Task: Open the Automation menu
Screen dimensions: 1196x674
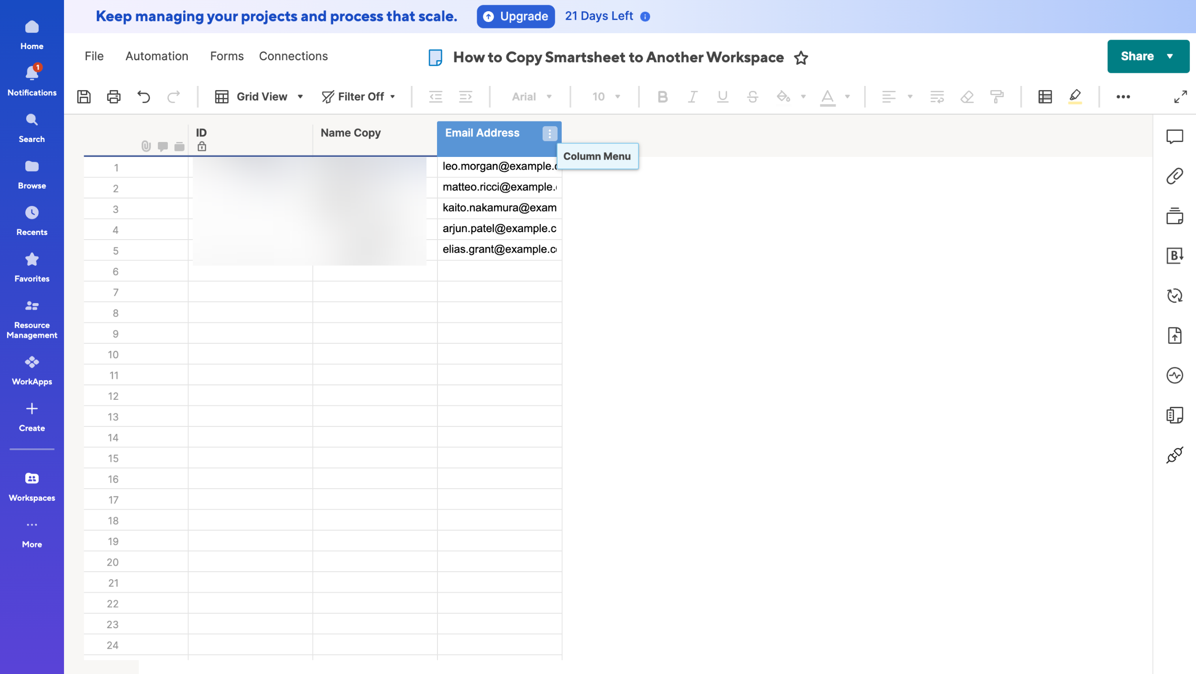Action: pos(157,56)
